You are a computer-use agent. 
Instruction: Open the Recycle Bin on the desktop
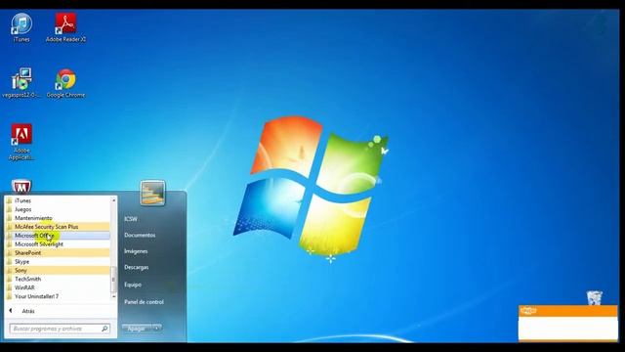pos(594,297)
